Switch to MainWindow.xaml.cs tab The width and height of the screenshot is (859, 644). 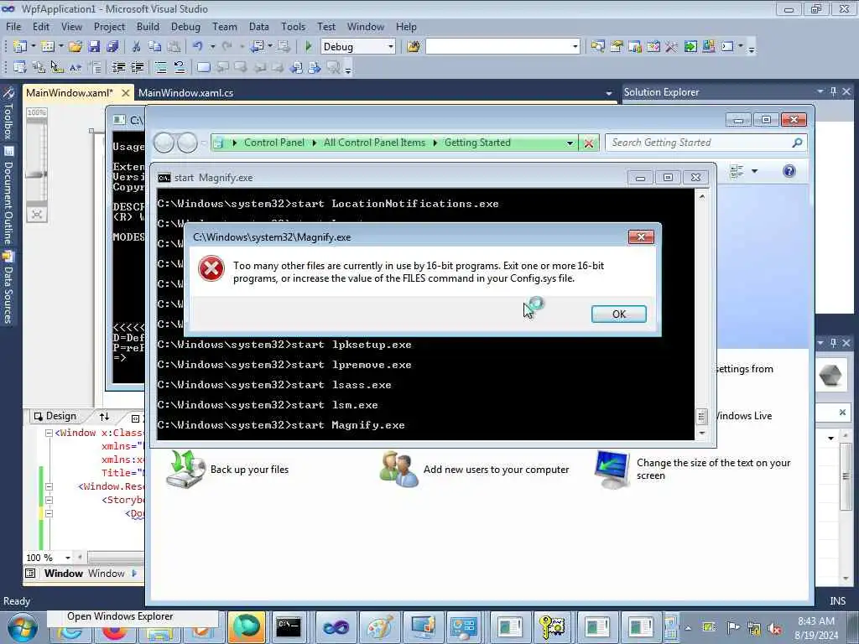185,93
